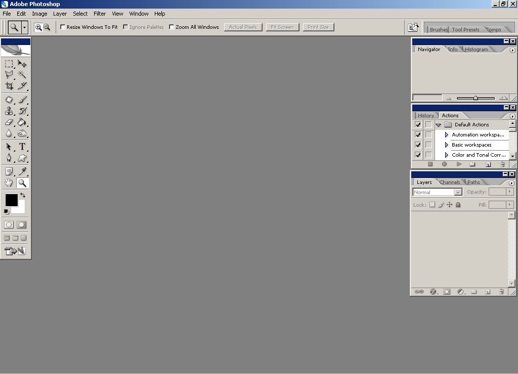The width and height of the screenshot is (518, 374).
Task: Open Layers palette options menu
Action: 511,183
